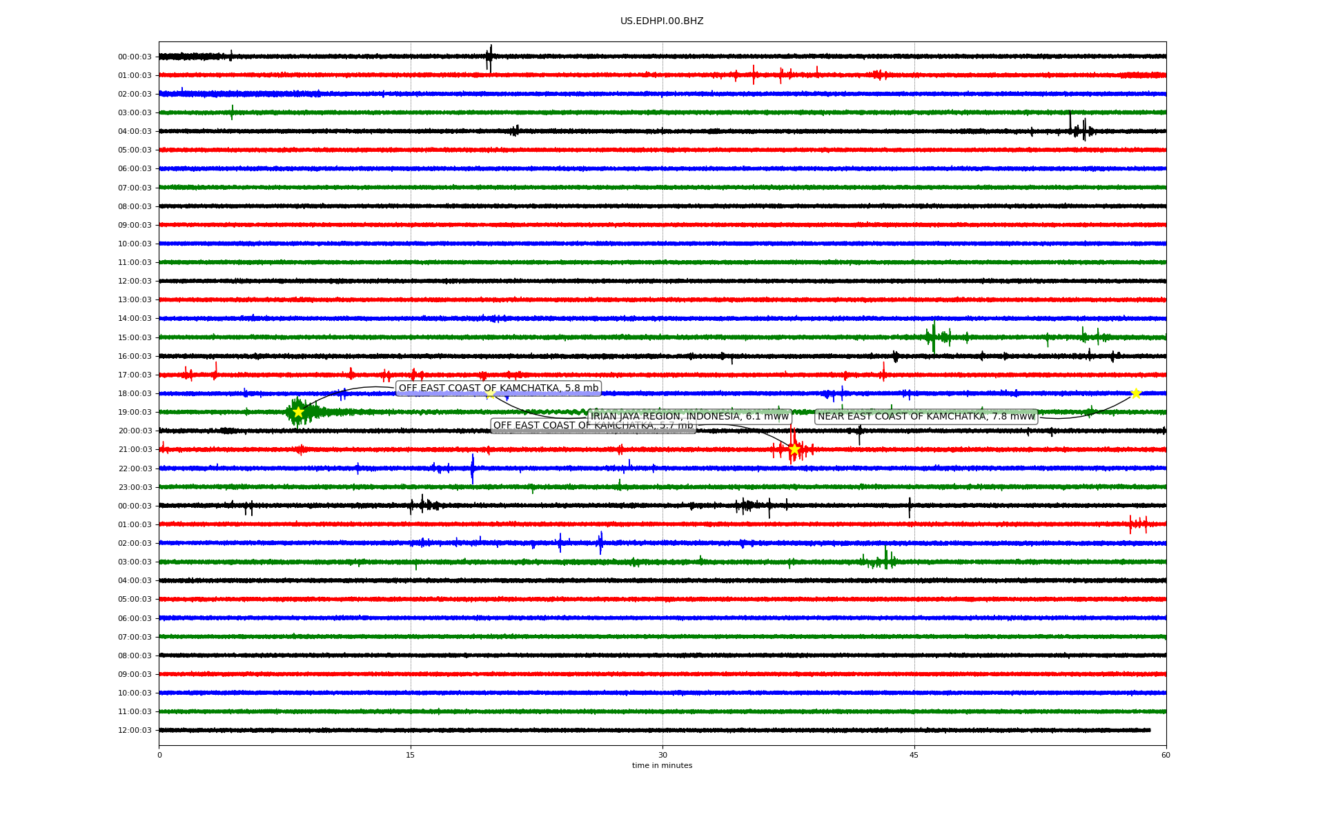This screenshot has width=1325, height=828.
Task: Select the 13:00:03 row time label
Action: (135, 300)
